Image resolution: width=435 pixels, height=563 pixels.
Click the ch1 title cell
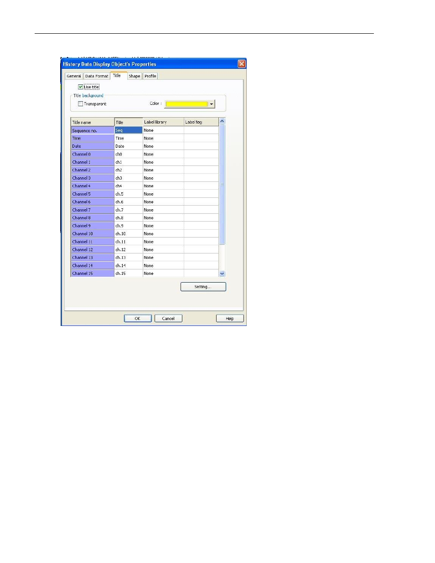[x=129, y=162]
